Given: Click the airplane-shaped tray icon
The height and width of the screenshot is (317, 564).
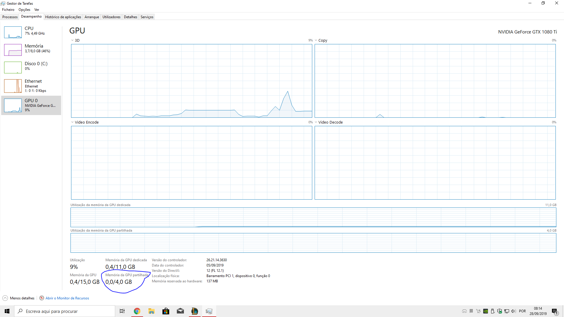Looking at the screenshot, I should (478, 311).
